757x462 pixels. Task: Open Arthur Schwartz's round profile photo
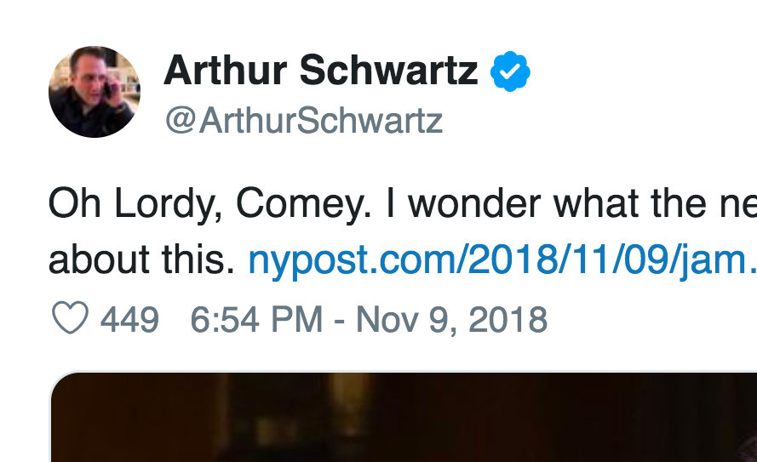point(94,92)
